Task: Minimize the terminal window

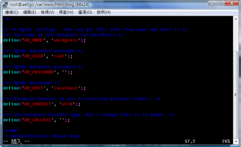Action: 212,3
